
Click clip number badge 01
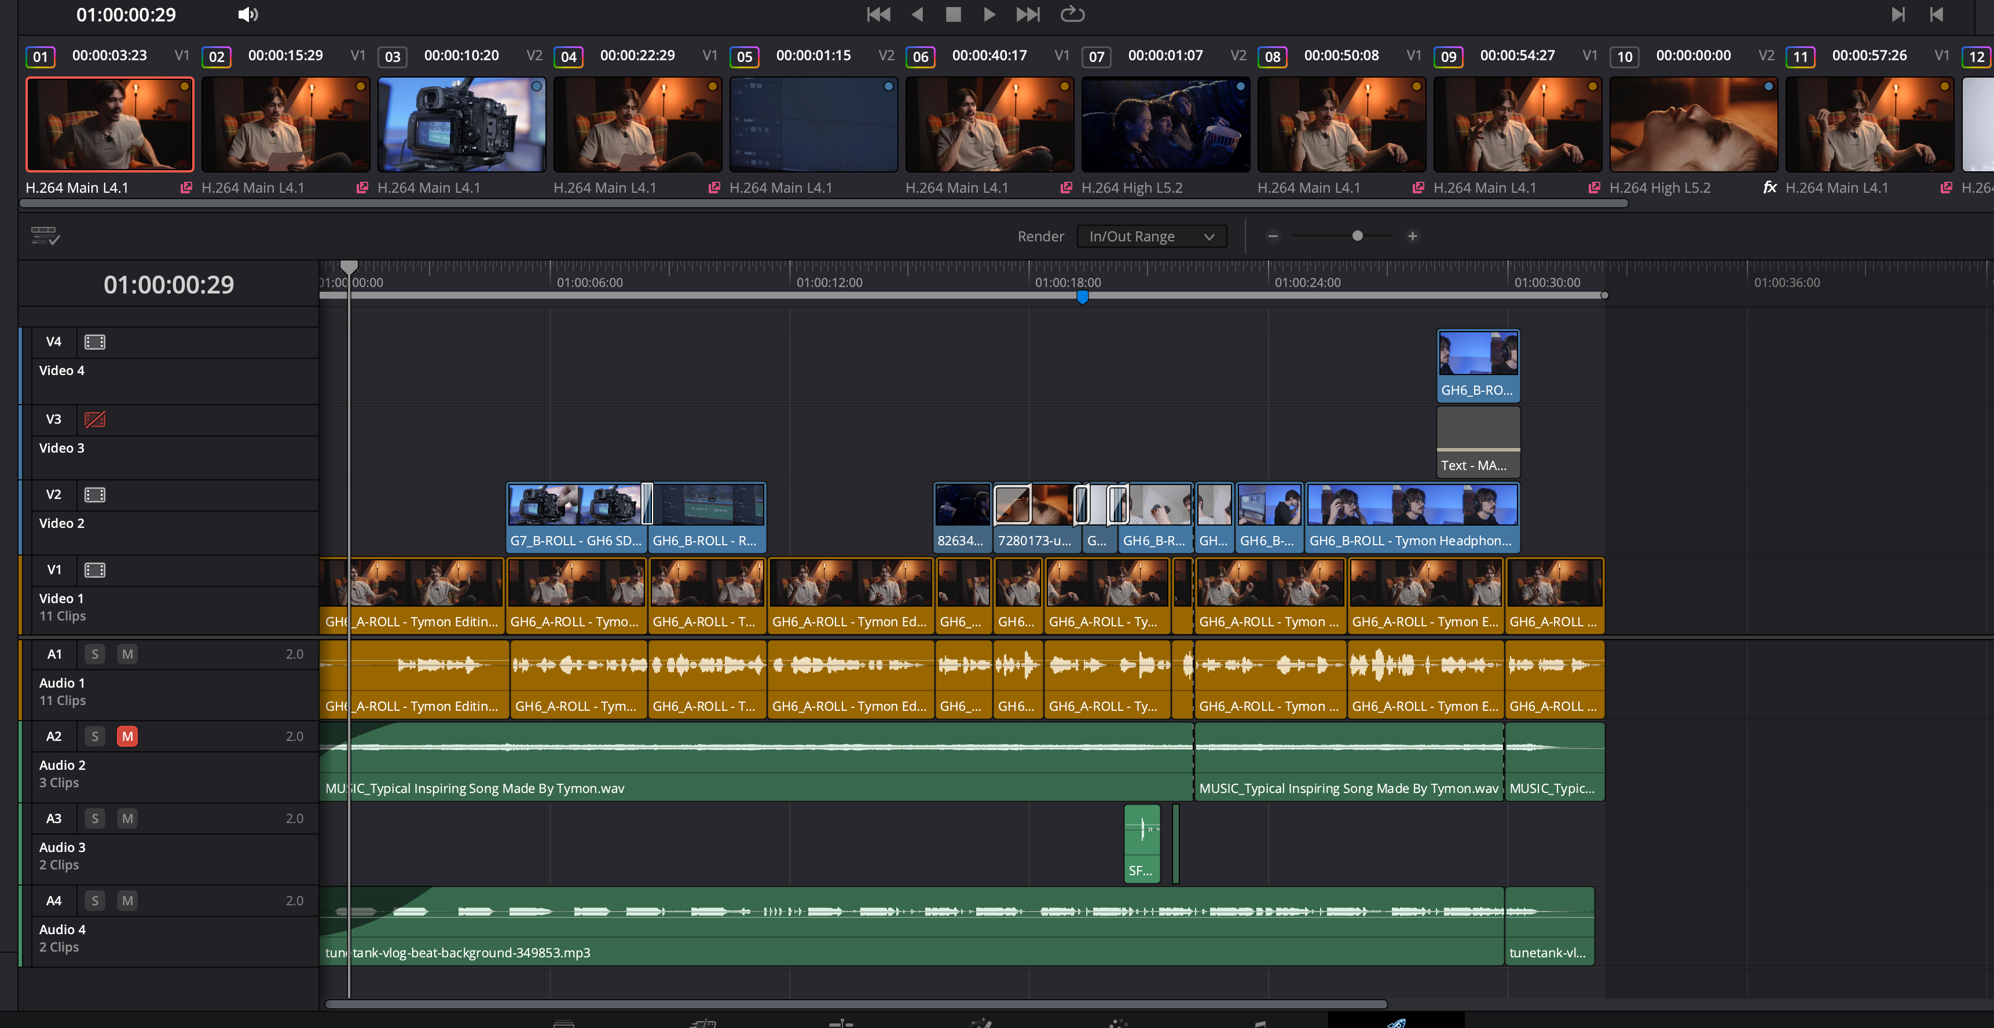coord(41,57)
